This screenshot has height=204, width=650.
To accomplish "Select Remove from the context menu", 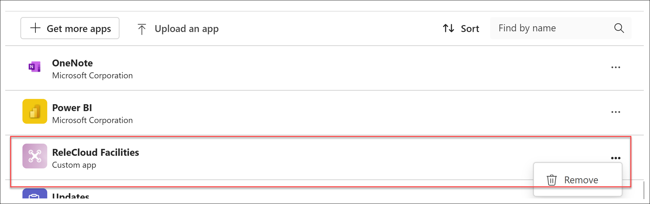I will point(581,179).
